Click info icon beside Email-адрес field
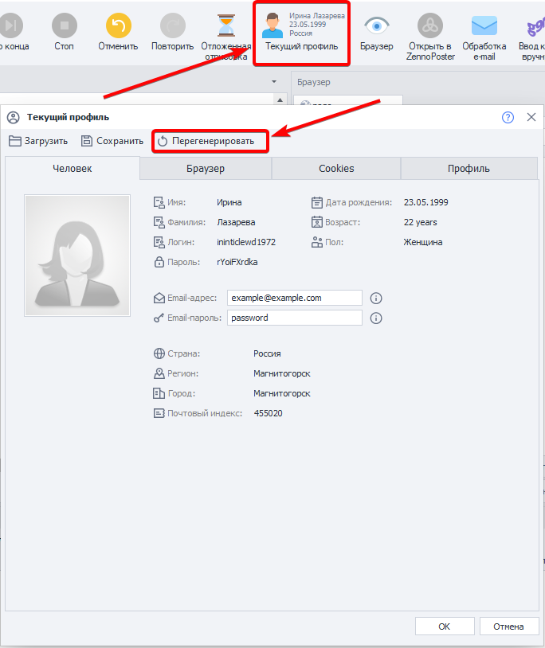Image resolution: width=545 pixels, height=648 pixels. click(377, 298)
